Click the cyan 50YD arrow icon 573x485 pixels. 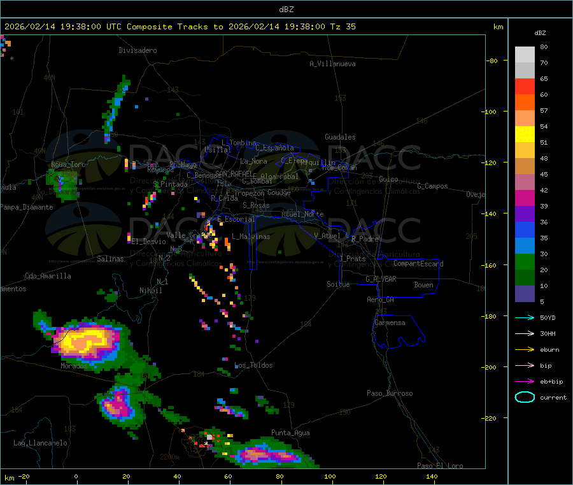point(525,317)
